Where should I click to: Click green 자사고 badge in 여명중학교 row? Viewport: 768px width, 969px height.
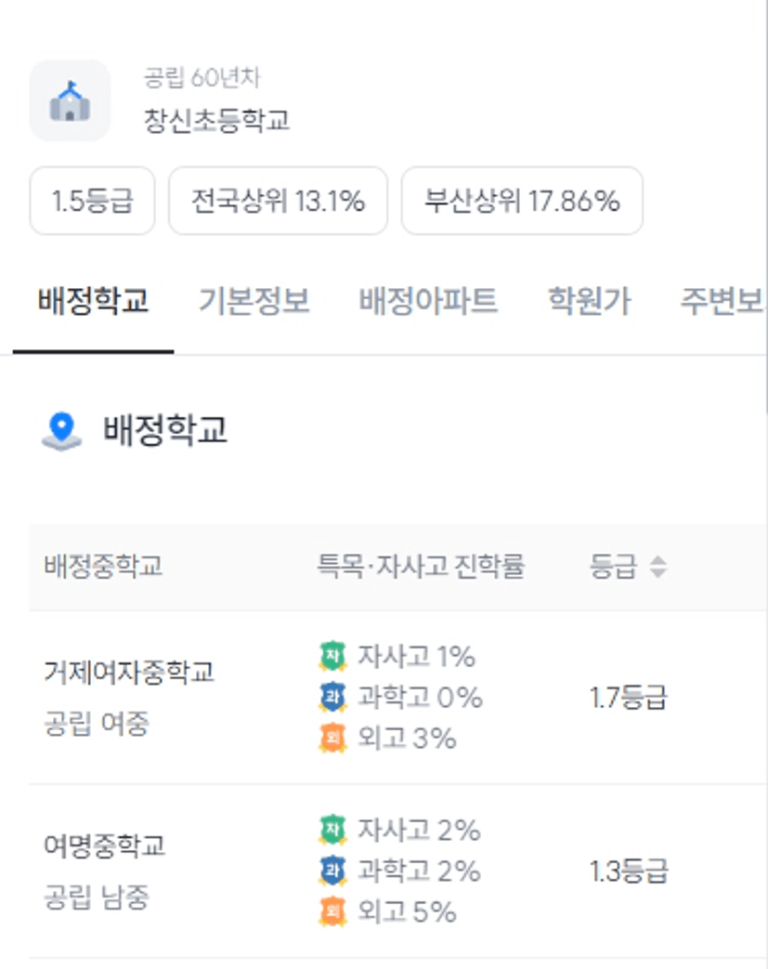point(333,830)
